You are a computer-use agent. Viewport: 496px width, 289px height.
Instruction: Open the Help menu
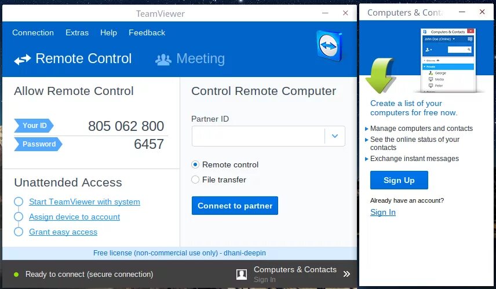tap(108, 32)
